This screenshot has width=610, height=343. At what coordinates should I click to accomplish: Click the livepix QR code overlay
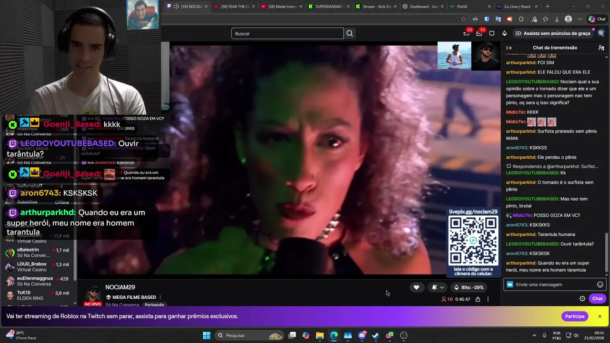(473, 241)
